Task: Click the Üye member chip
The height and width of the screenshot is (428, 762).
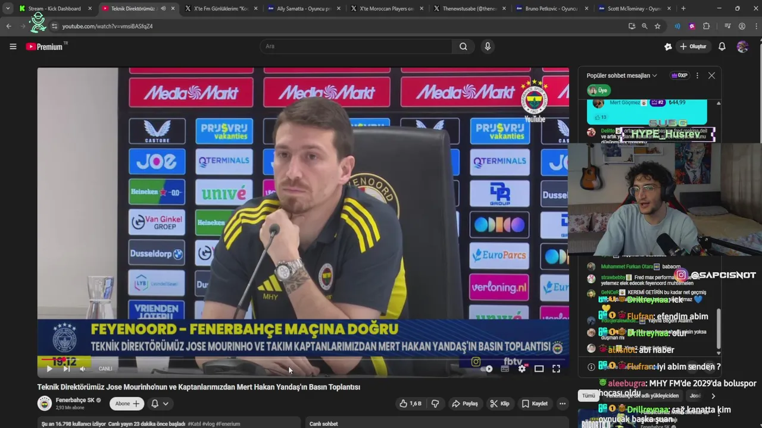Action: 598,90
